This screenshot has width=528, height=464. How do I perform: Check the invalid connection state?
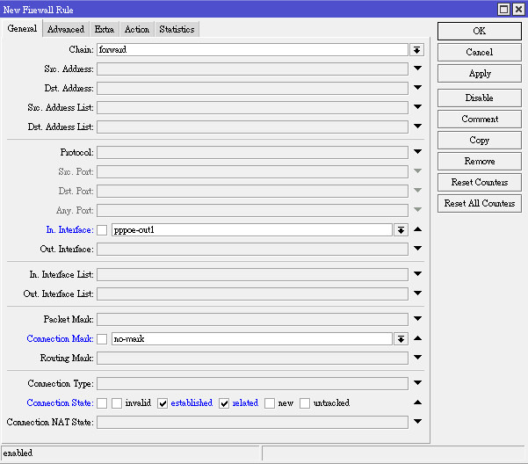(x=117, y=403)
